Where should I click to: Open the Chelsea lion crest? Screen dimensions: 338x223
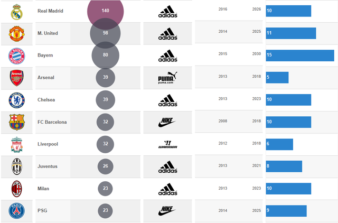17,100
